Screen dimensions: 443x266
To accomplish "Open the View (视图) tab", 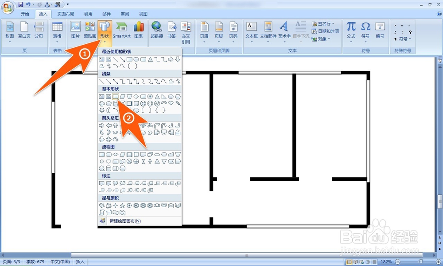I will 143,14.
